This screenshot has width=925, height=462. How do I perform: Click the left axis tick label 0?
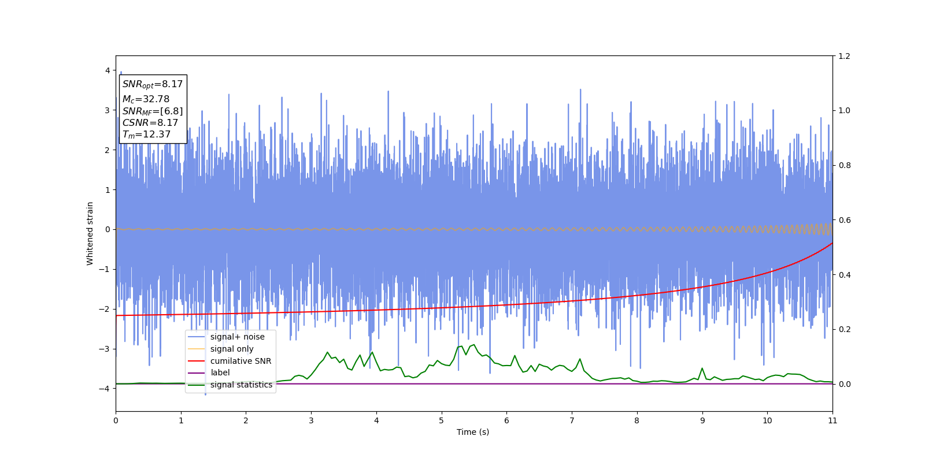click(108, 229)
